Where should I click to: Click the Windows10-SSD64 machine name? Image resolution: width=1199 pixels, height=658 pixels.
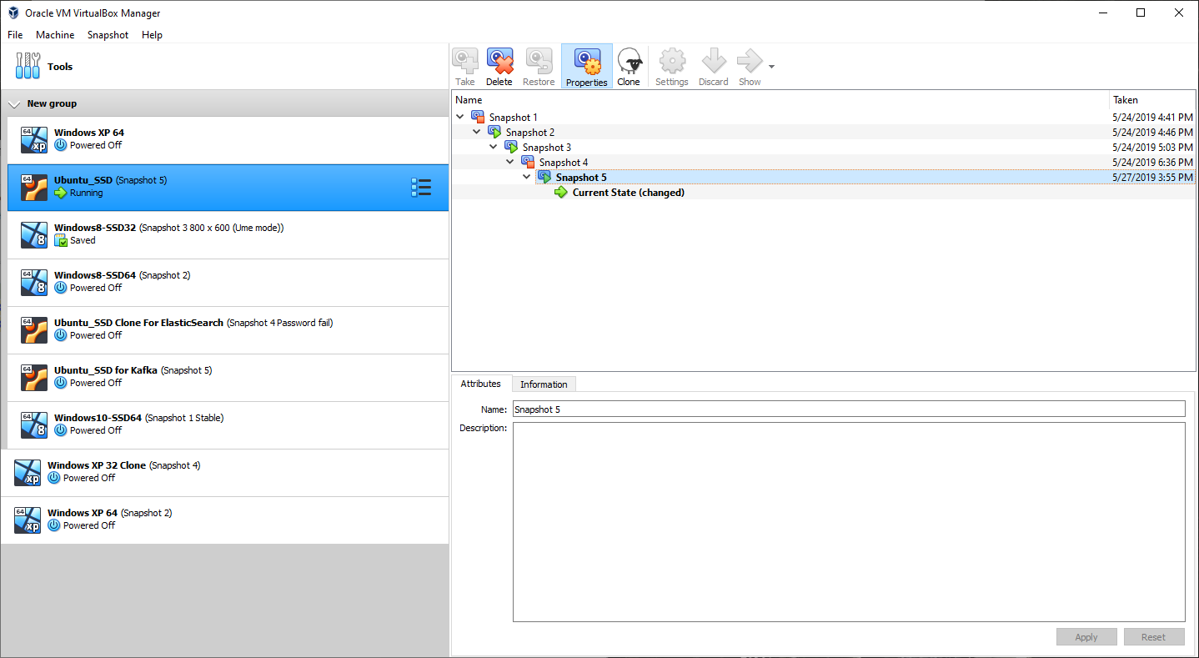(x=98, y=418)
